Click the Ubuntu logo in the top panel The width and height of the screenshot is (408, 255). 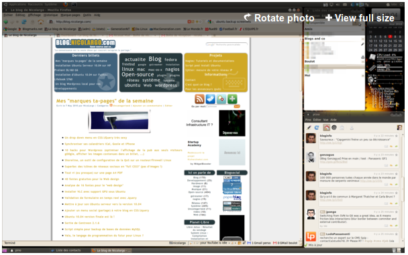click(5, 5)
